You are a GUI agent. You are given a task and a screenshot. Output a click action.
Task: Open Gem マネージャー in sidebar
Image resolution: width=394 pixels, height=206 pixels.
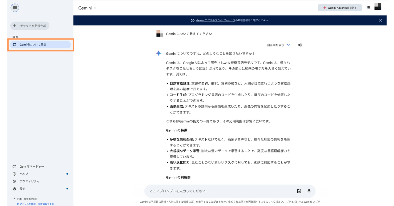32,166
